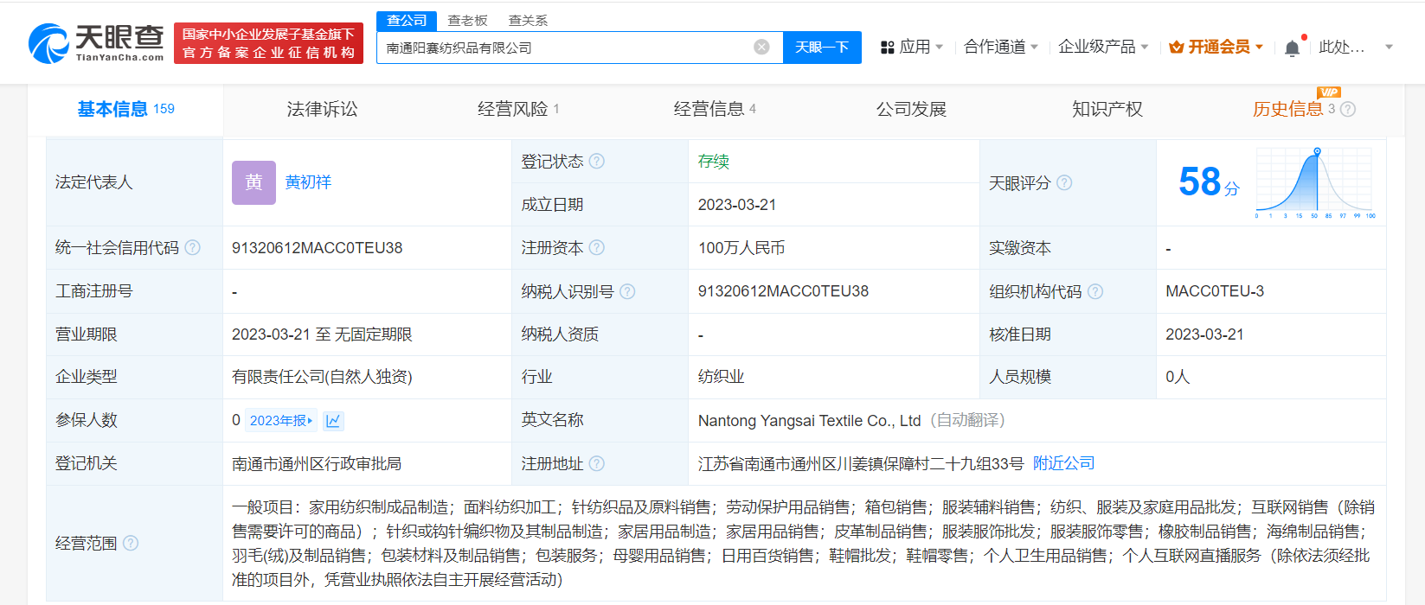Expand the user account dropdown arrow

point(1389,47)
